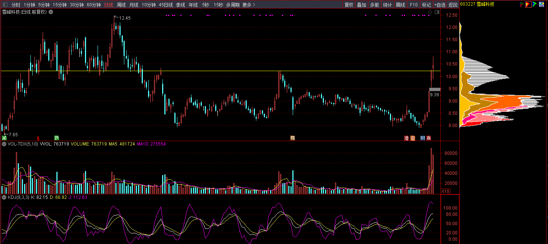Image resolution: width=548 pixels, height=244 pixels.
Task: Click the layout panel icon left of 分时
Action: tap(5, 5)
